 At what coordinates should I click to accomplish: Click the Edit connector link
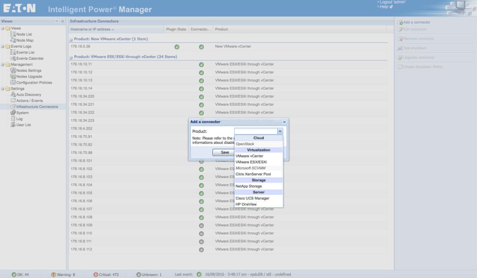tap(415, 29)
